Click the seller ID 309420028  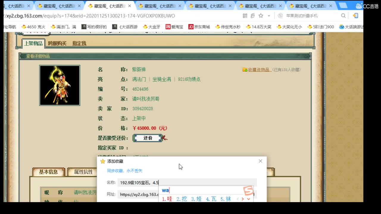click(143, 109)
